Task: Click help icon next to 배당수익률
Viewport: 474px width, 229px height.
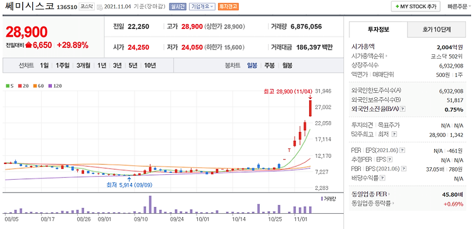Action: tap(382, 178)
